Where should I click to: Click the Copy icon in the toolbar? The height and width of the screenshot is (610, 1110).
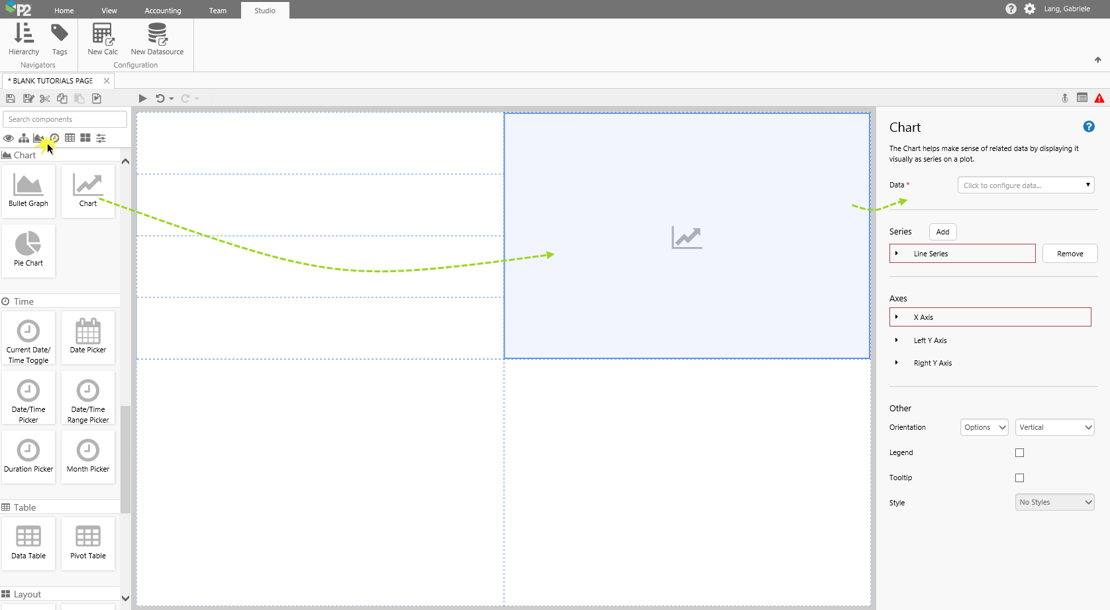point(62,99)
